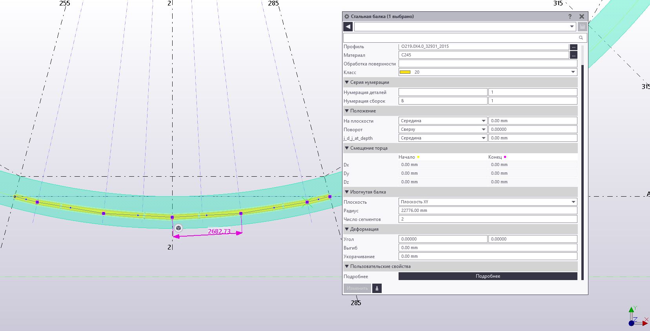
Task: Click the cube icon below the beam
Action: (x=178, y=228)
